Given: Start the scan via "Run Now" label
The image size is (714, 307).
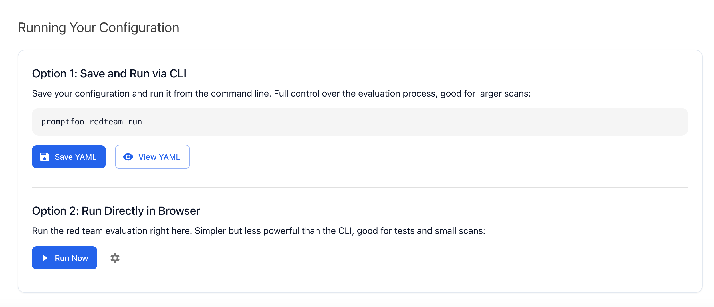Looking at the screenshot, I should [71, 258].
